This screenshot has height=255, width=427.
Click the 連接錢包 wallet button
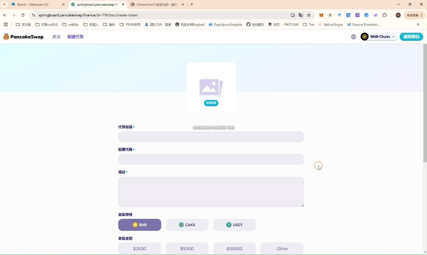(411, 36)
